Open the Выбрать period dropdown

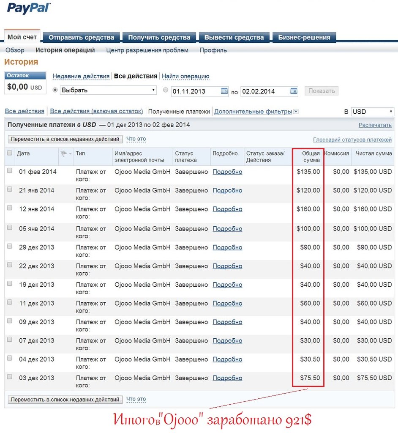[x=108, y=90]
